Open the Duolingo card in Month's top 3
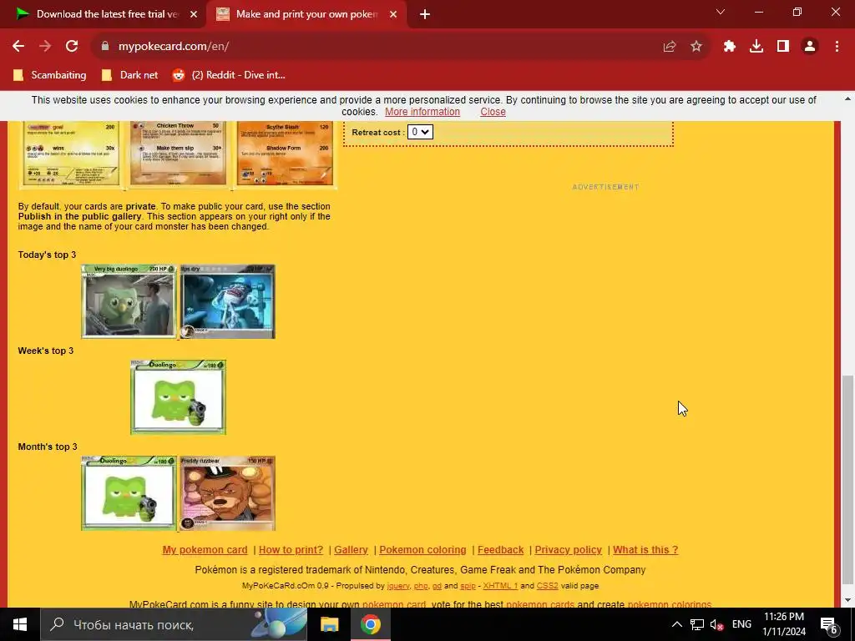 click(129, 493)
